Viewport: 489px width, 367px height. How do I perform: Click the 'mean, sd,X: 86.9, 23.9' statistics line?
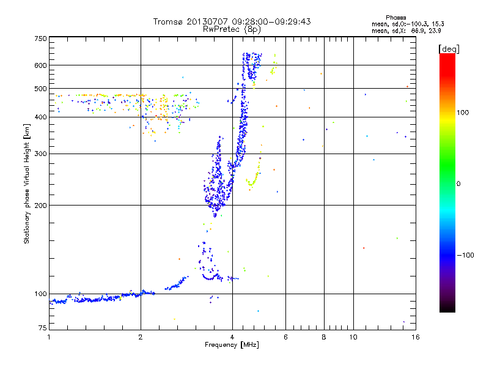point(406,31)
